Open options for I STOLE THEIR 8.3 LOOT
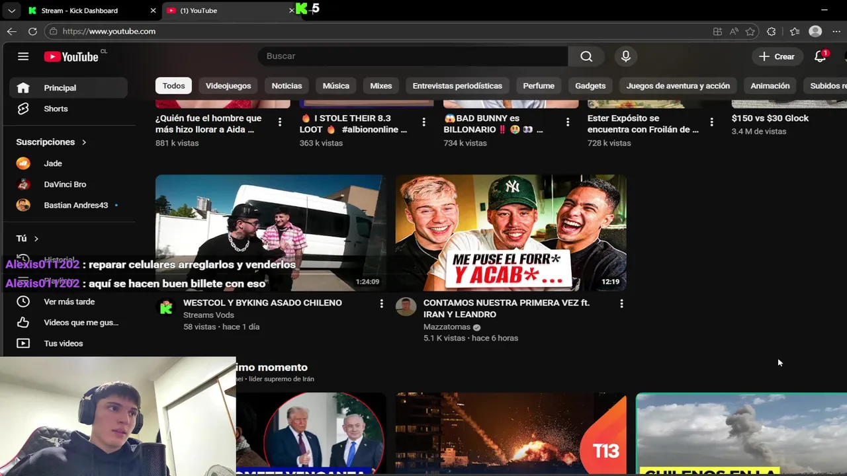This screenshot has height=476, width=847. pyautogui.click(x=424, y=122)
